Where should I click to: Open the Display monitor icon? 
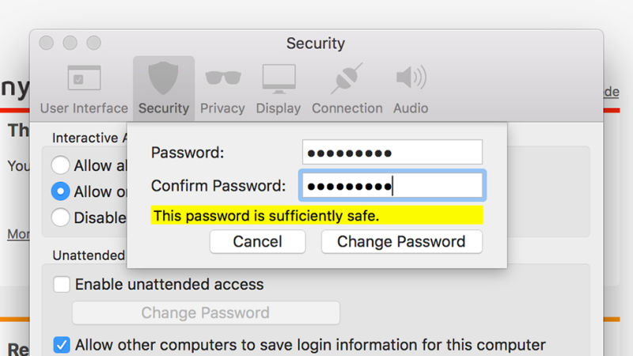coord(279,79)
